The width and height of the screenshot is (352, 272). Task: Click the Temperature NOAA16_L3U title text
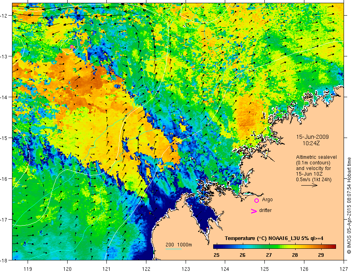pyautogui.click(x=274, y=238)
